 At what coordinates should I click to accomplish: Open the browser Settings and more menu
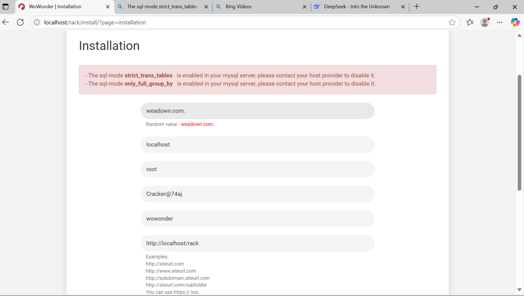coord(499,22)
